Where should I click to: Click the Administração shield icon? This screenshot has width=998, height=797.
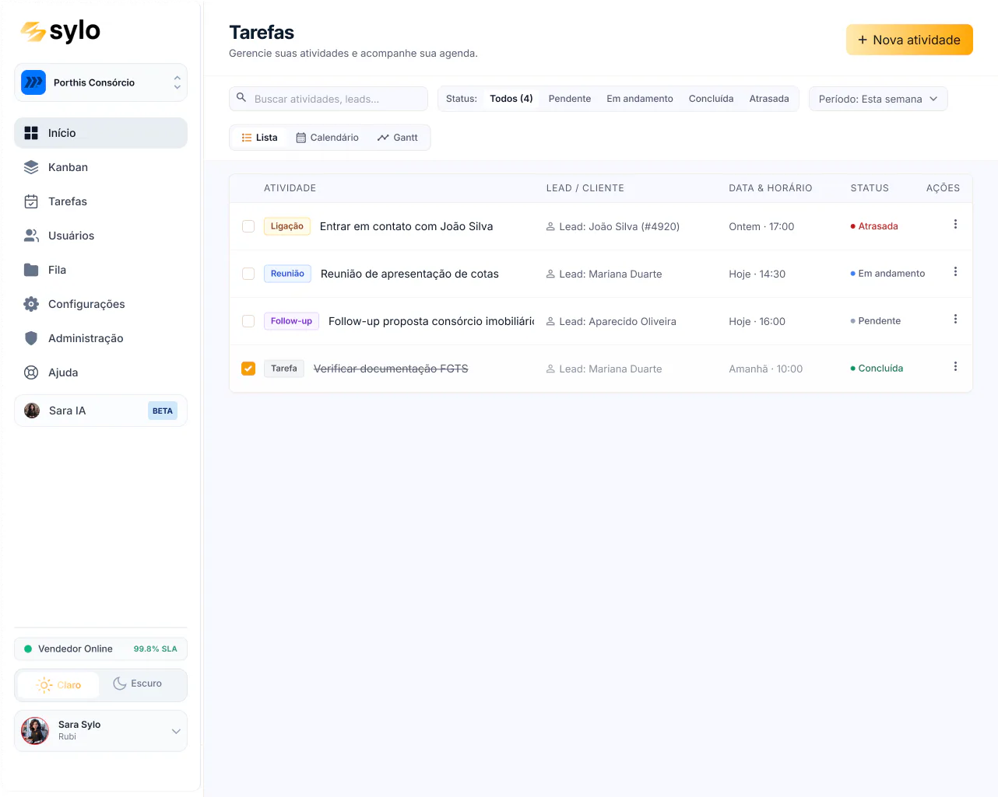click(x=31, y=338)
